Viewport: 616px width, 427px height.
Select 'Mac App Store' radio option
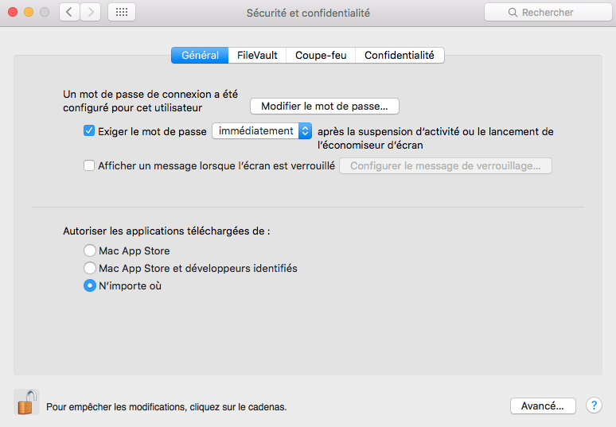[90, 250]
